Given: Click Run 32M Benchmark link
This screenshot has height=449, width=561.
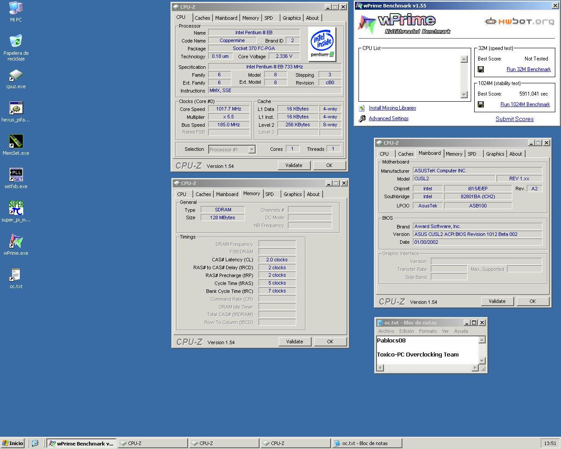Looking at the screenshot, I should 529,69.
